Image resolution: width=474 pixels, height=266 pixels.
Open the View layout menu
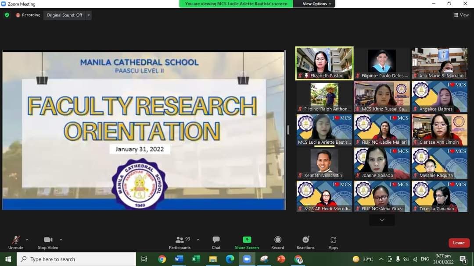coord(461,15)
